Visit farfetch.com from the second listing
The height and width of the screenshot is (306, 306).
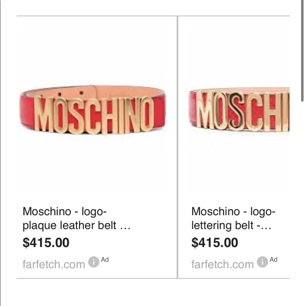[222, 264]
